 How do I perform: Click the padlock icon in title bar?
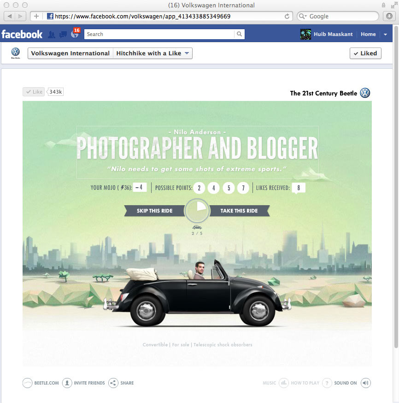[x=383, y=5]
